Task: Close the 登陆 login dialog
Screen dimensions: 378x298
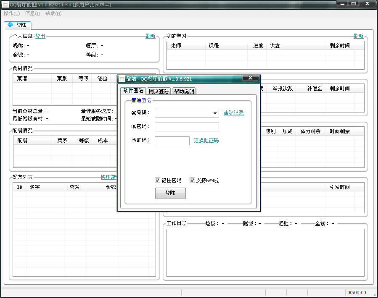Action: tap(251, 78)
